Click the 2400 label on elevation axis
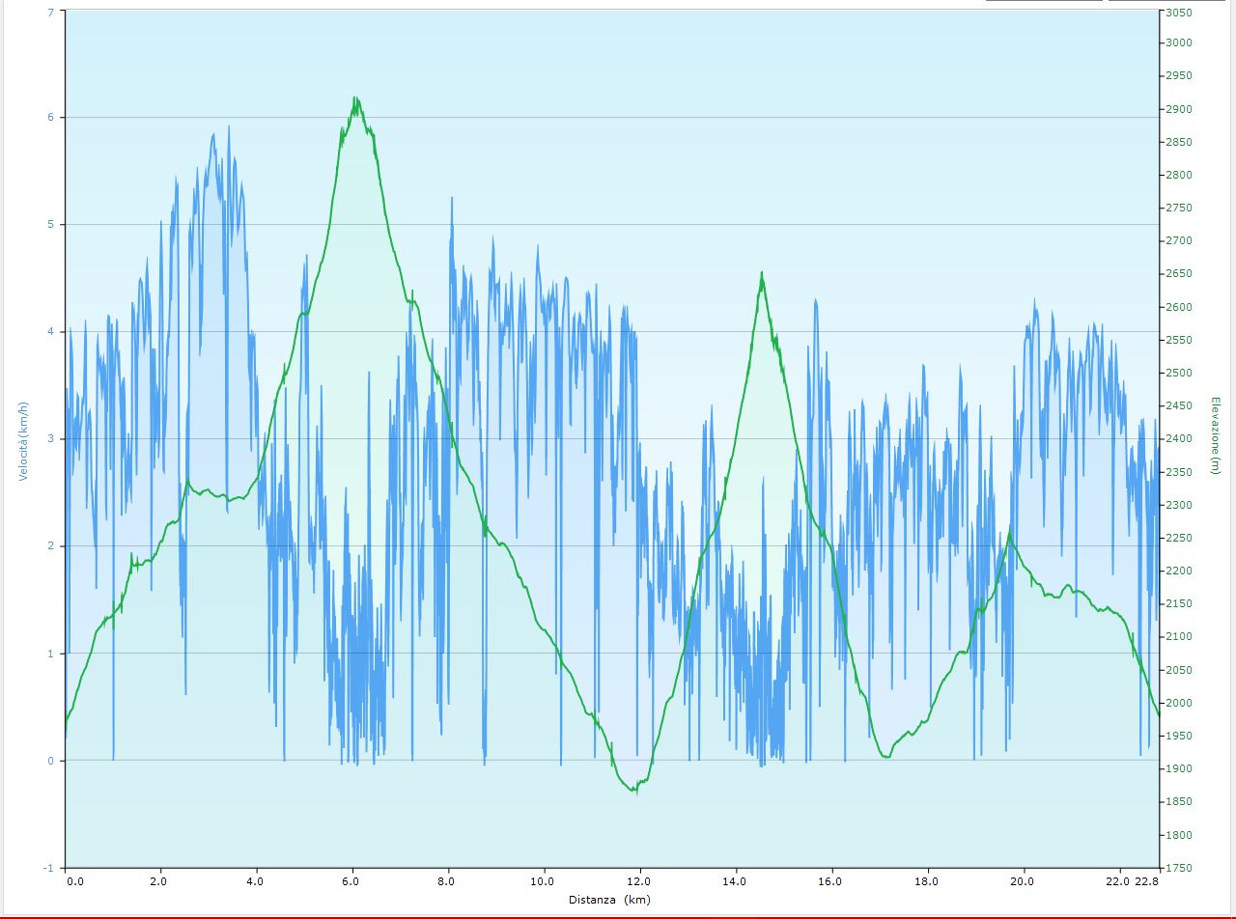 click(x=1178, y=439)
